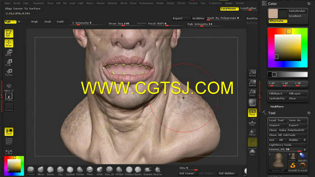Open the Stroke menu
Image resolution: width=315 pixels, height=177 pixels.
pos(181,3)
